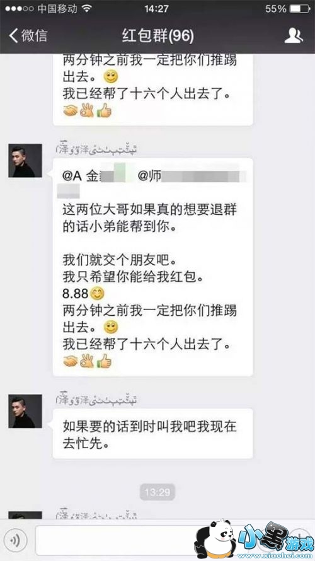Tap the thumbs-up emoji in first message
This screenshot has width=315, height=561.
[104, 110]
